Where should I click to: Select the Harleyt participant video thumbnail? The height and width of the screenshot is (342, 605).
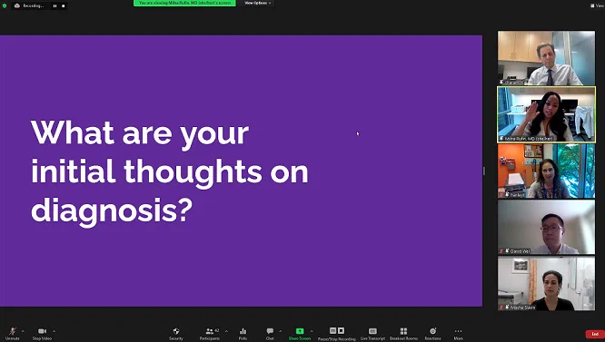tap(546, 171)
